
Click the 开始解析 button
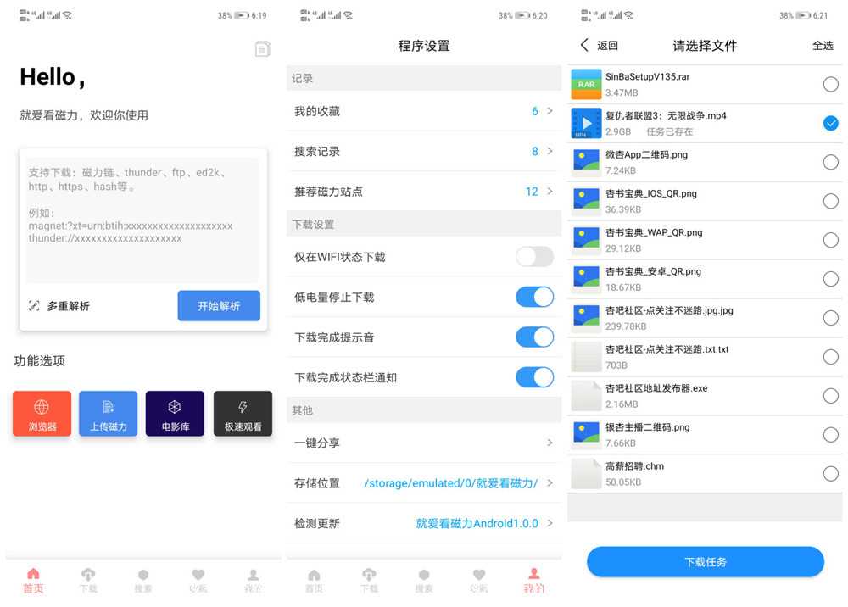point(219,306)
